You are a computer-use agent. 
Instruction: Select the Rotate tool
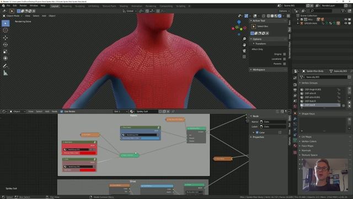6,45
